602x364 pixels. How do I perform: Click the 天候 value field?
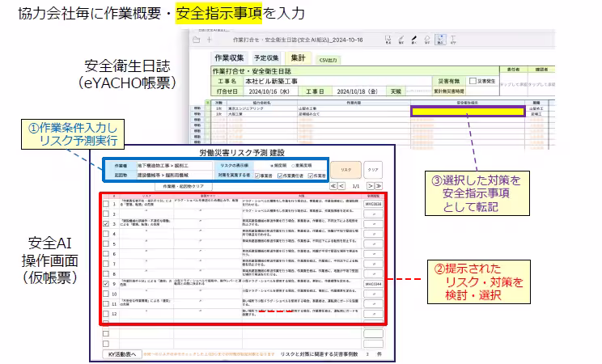click(x=418, y=91)
